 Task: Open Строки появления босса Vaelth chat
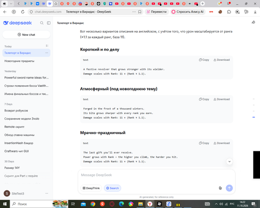tap(27, 86)
